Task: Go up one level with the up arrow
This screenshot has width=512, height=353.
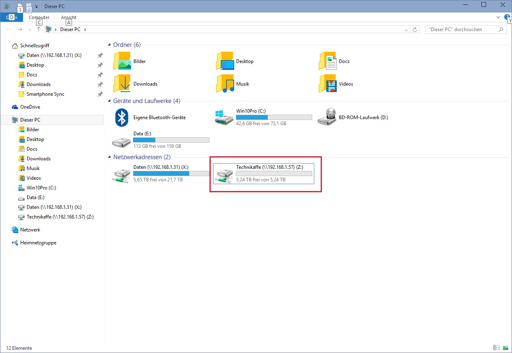Action: point(38,29)
